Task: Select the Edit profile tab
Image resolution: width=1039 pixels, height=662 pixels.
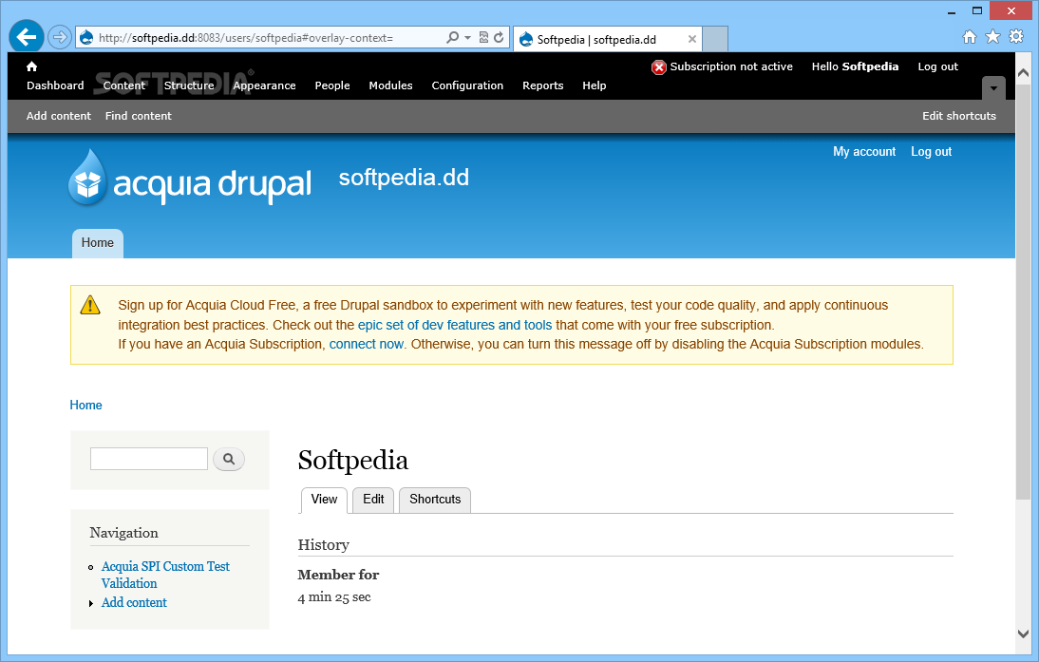Action: (x=373, y=500)
